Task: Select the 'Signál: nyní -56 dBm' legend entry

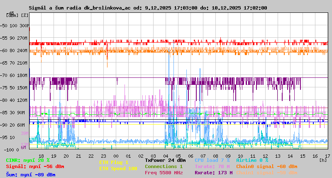Action: pos(35,166)
